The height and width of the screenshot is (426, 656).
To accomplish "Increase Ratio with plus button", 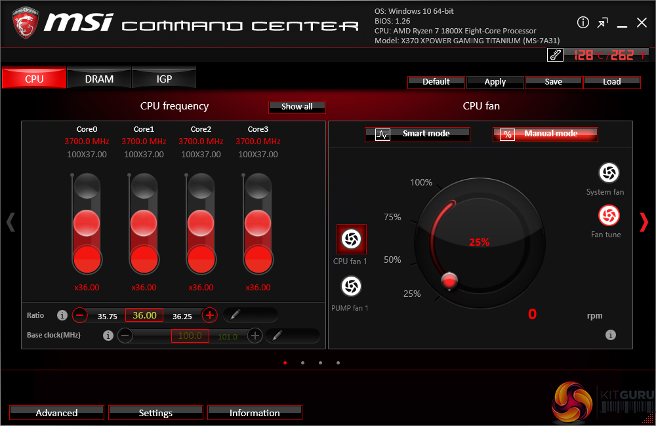I will tap(210, 315).
